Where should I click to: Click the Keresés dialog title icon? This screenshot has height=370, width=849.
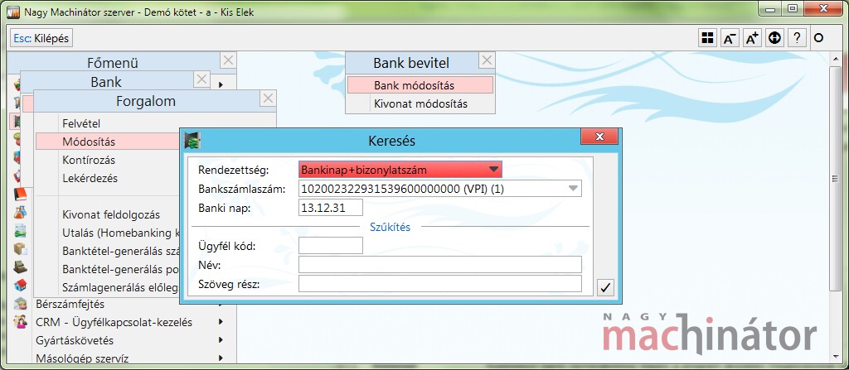[192, 142]
